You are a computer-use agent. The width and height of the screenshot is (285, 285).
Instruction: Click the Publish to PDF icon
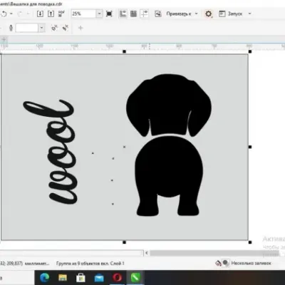[61, 14]
